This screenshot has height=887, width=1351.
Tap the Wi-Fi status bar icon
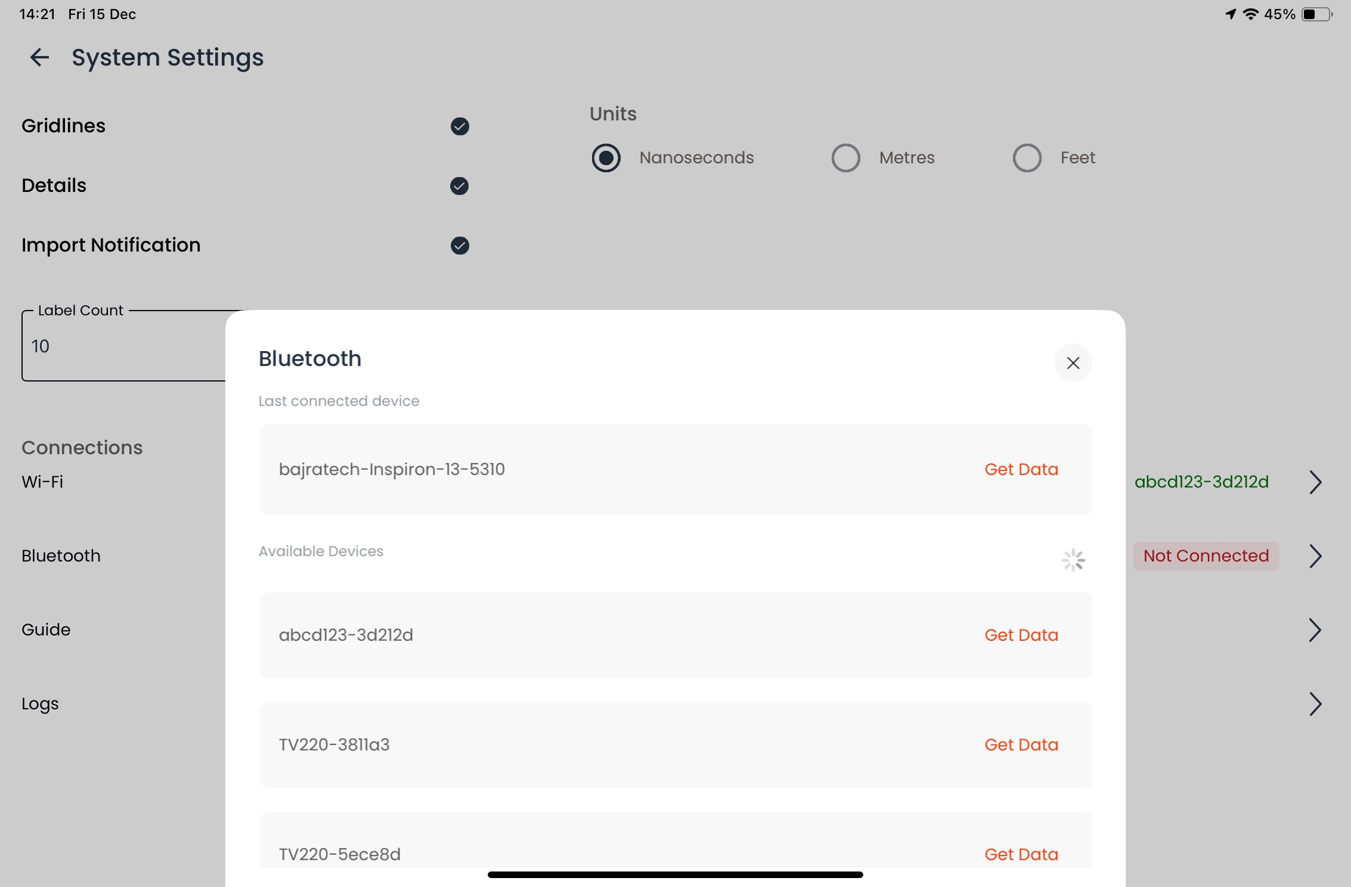(x=1251, y=14)
